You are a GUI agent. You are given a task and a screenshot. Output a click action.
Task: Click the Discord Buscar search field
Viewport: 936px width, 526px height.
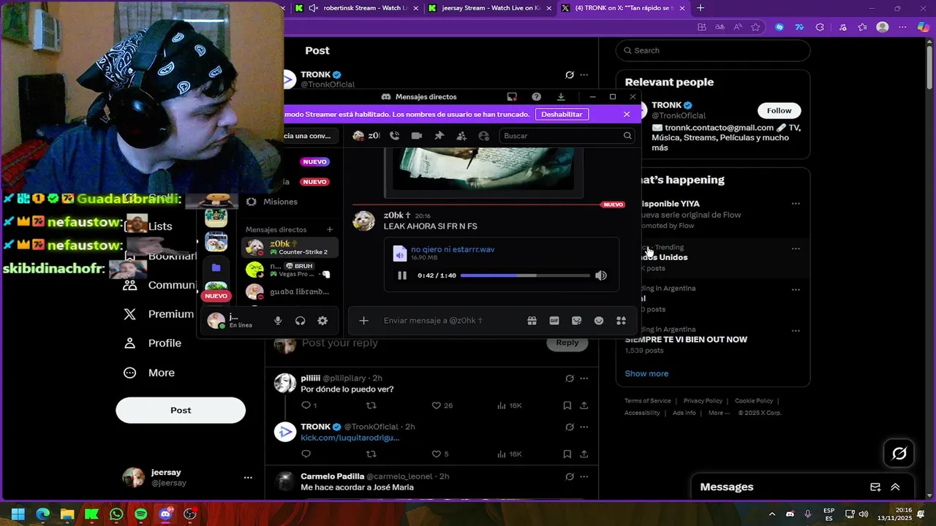coord(567,136)
